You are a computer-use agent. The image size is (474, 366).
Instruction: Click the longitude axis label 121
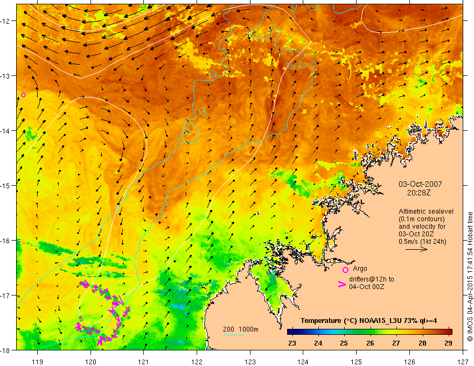click(x=144, y=362)
